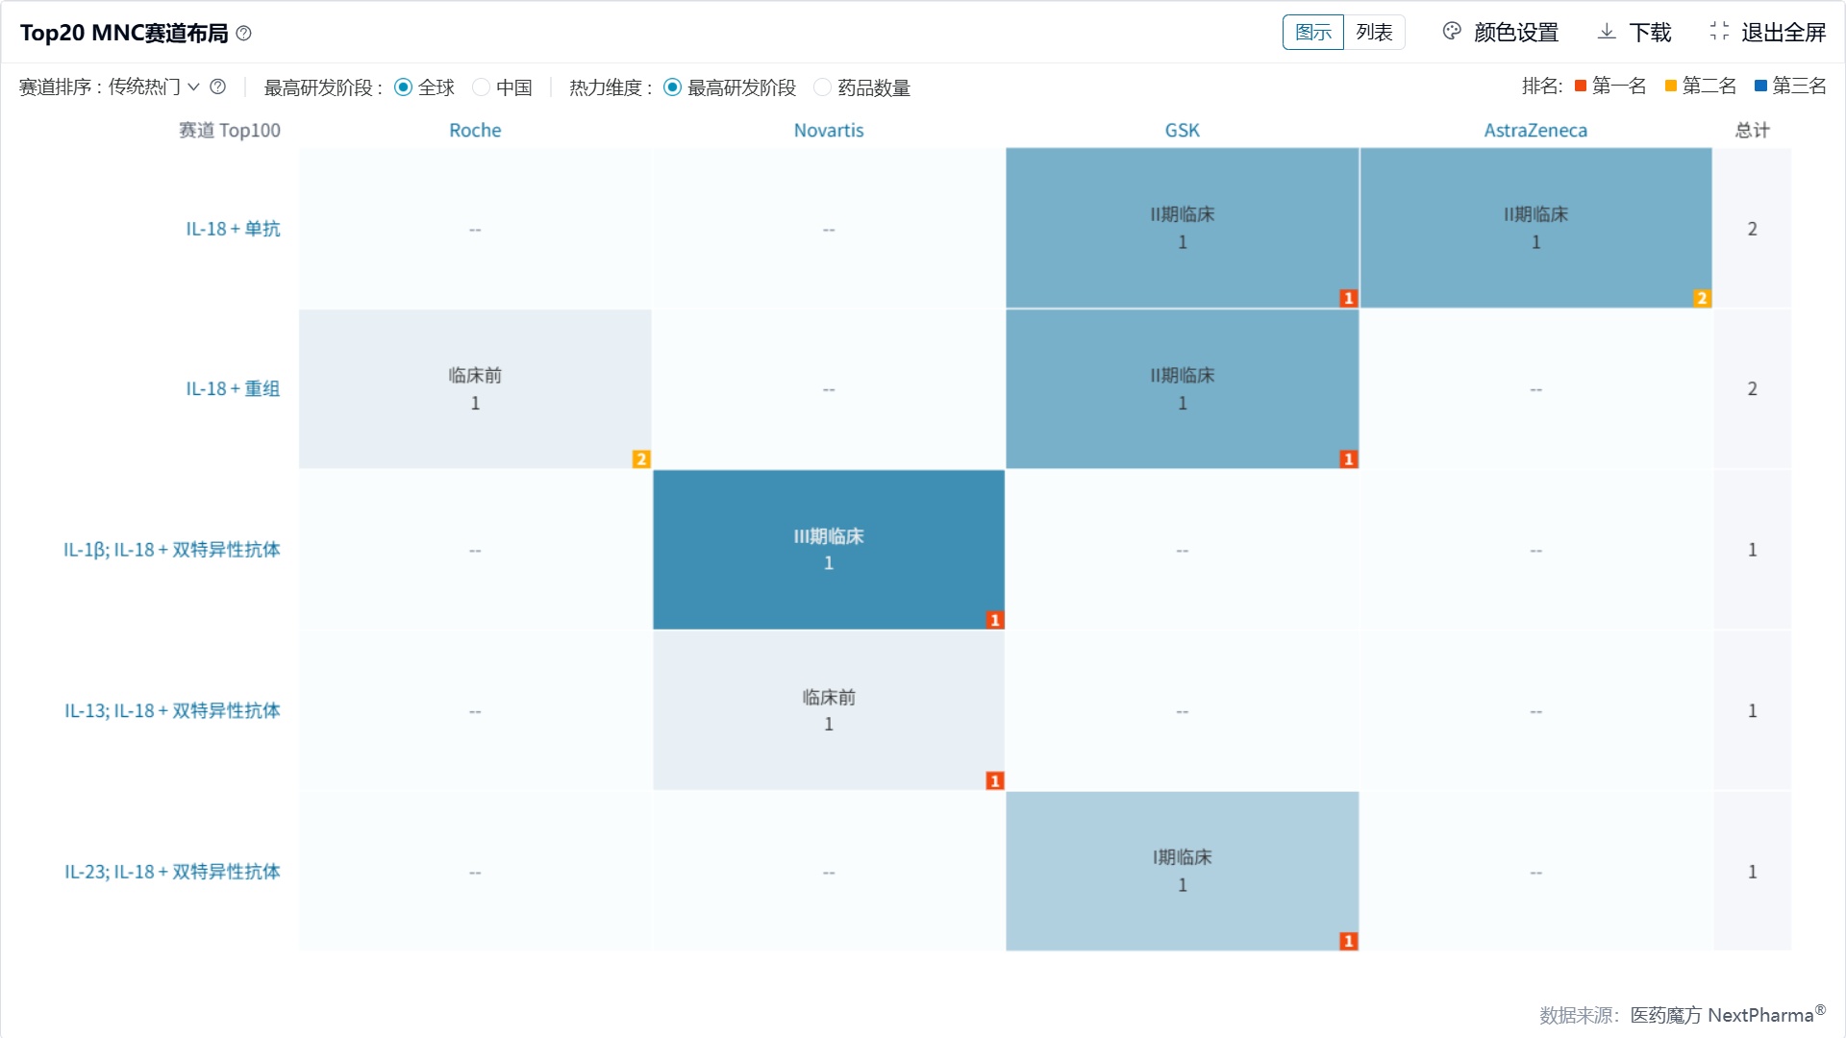Open the Novartis column header link
The width and height of the screenshot is (1846, 1038).
(829, 131)
